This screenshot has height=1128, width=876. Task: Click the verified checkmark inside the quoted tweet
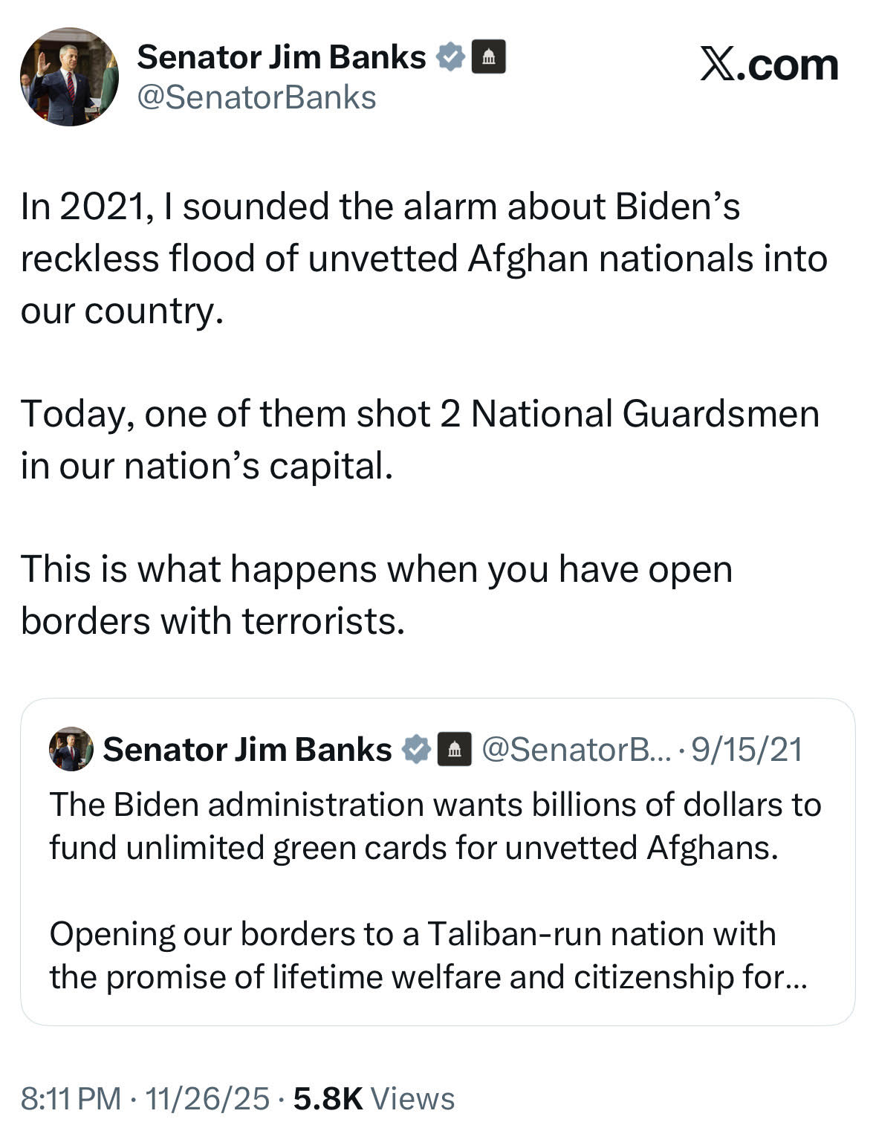click(x=416, y=749)
